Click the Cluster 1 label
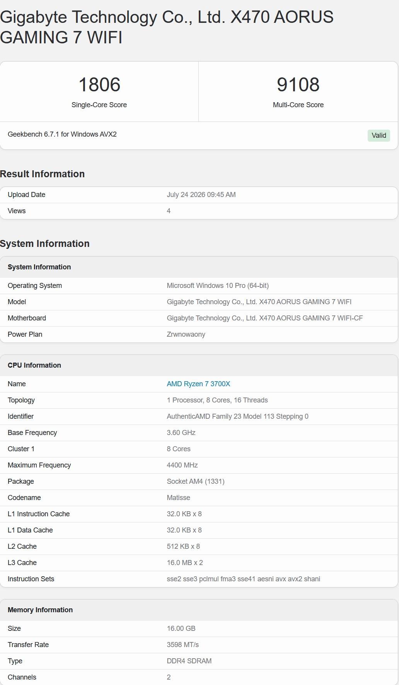The height and width of the screenshot is (685, 399). point(21,449)
